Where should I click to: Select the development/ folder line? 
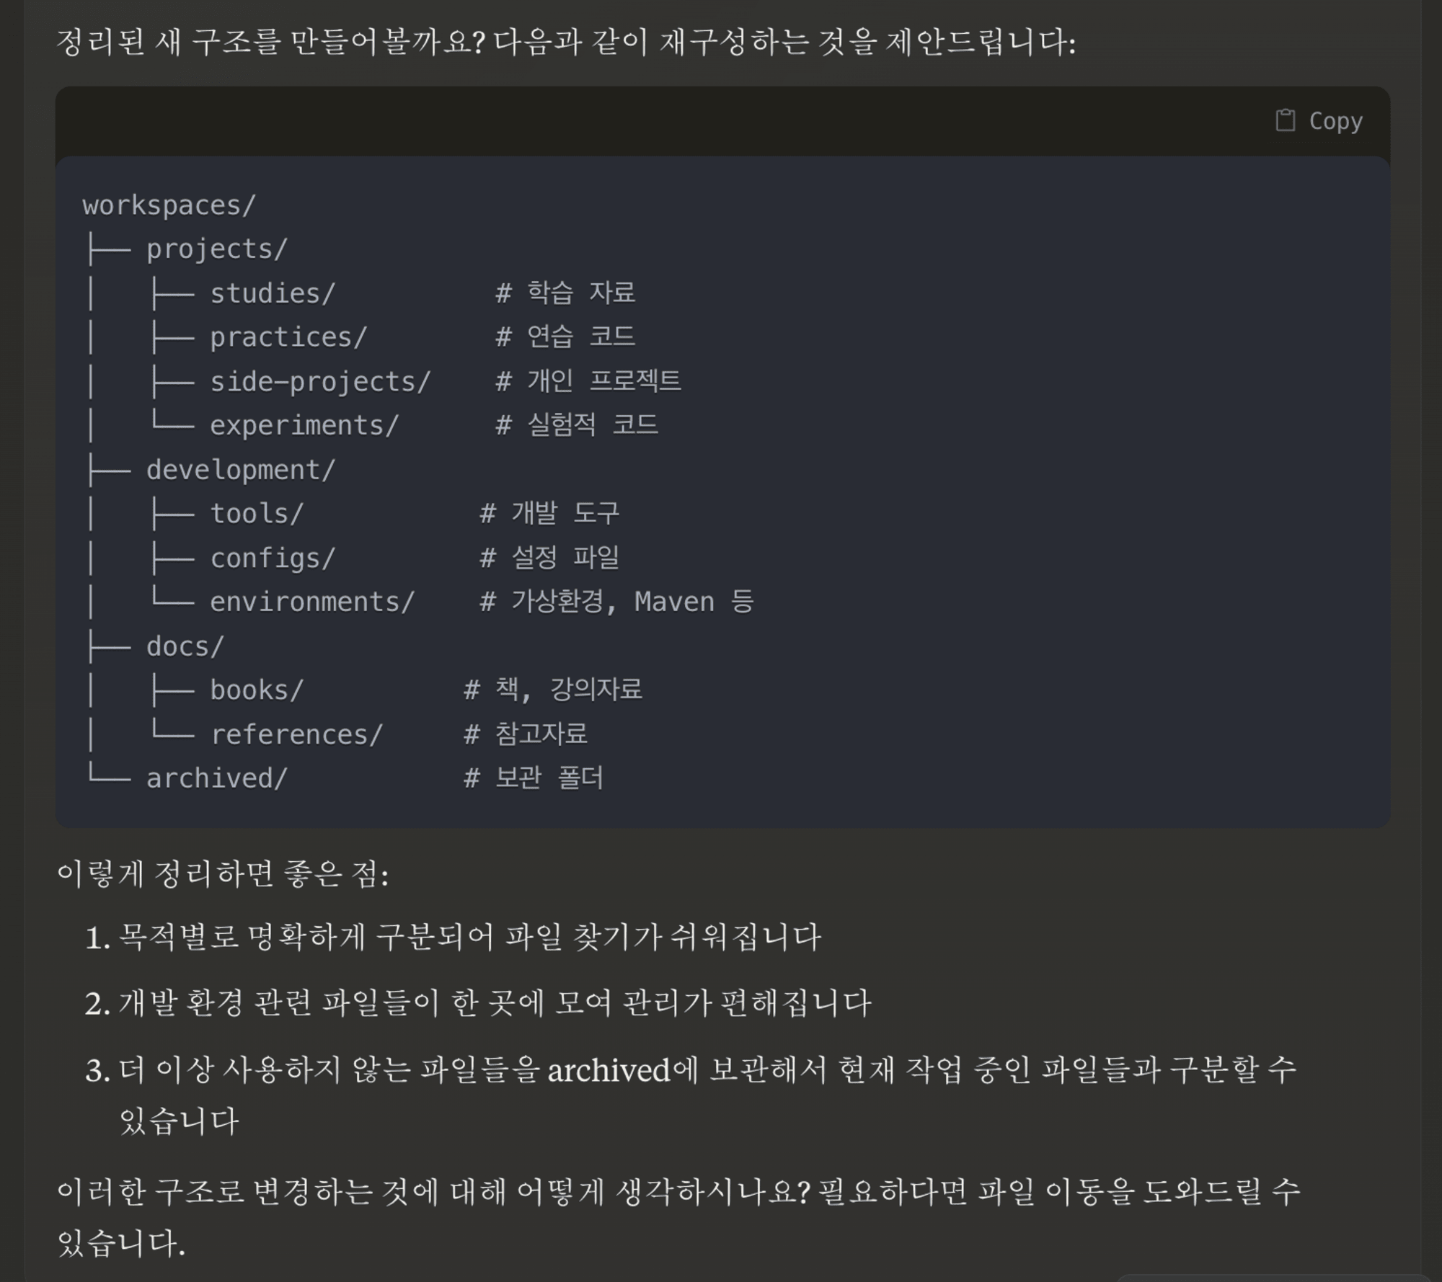pyautogui.click(x=241, y=470)
